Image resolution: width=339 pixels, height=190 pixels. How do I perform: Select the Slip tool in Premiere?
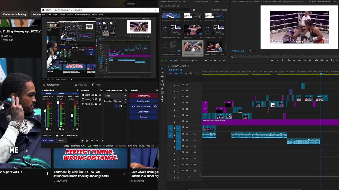tap(162, 84)
